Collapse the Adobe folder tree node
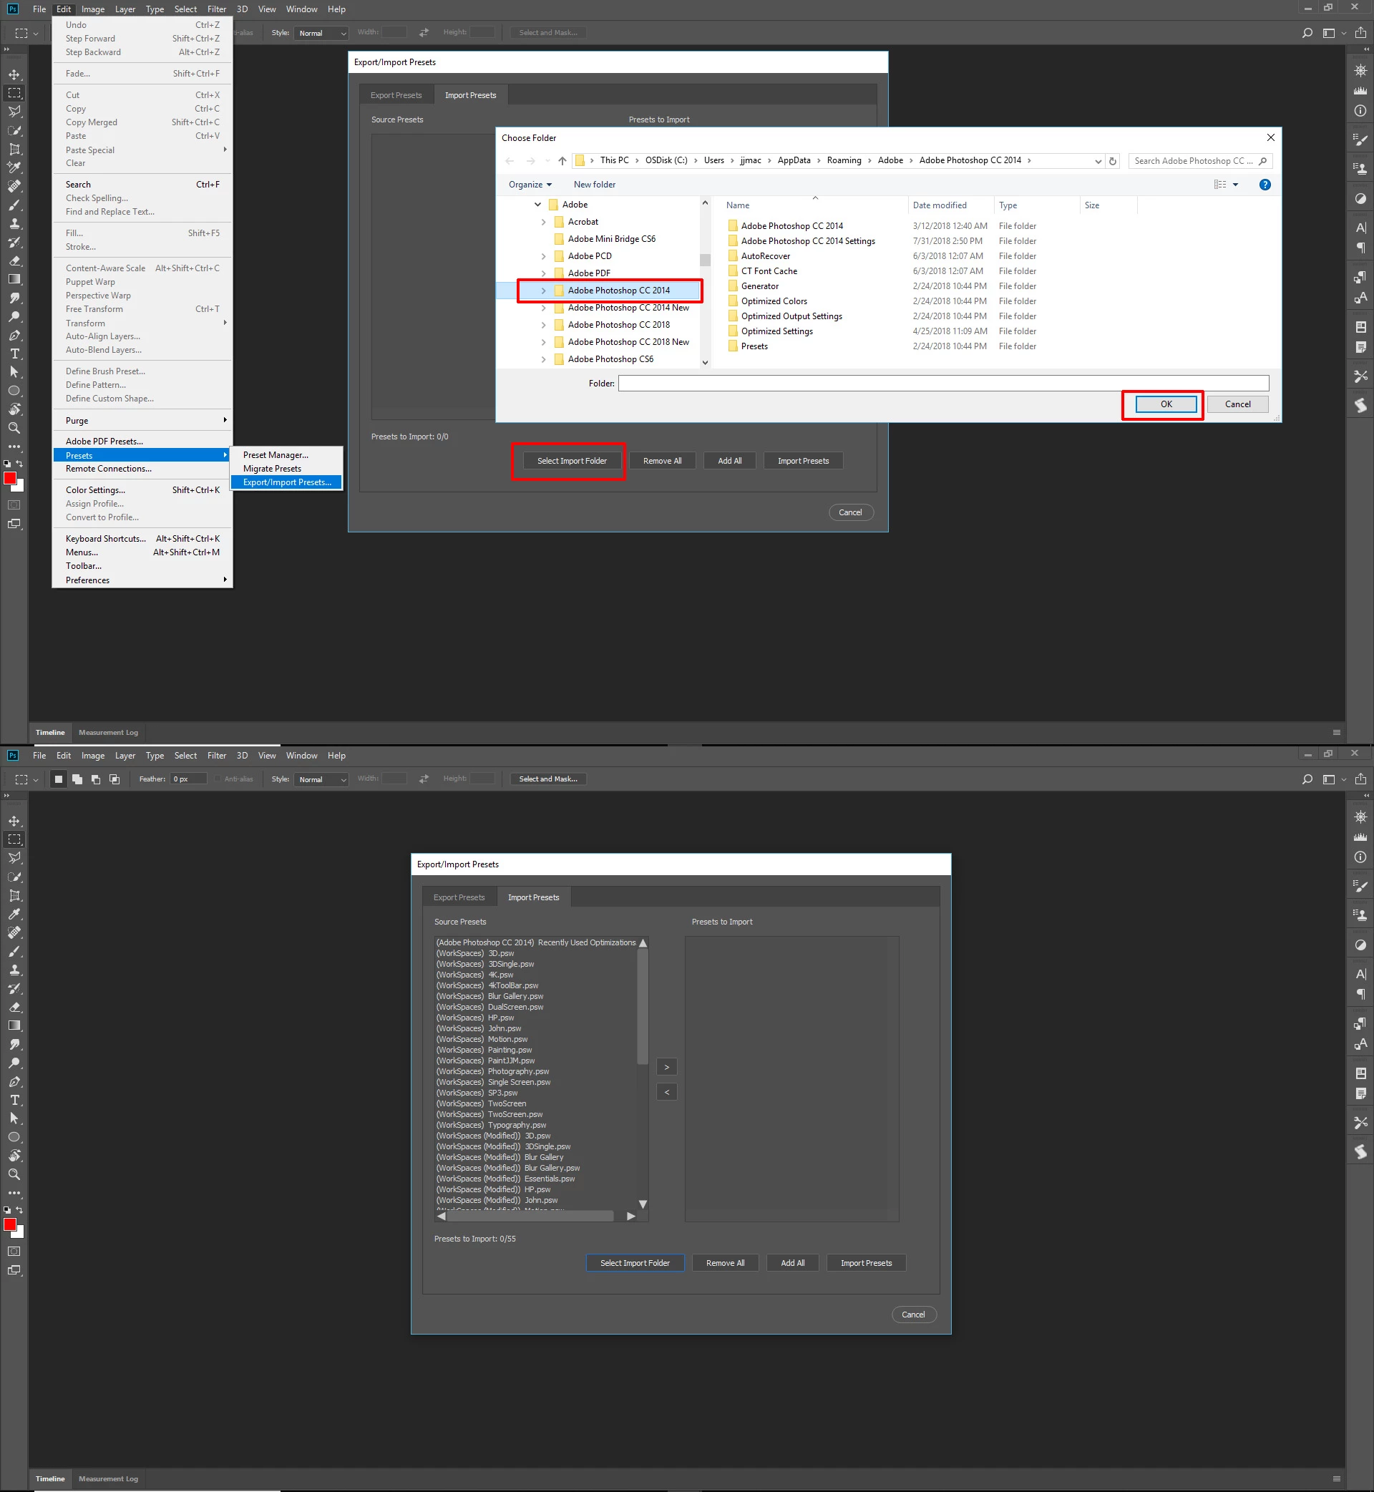The image size is (1374, 1492). point(537,205)
